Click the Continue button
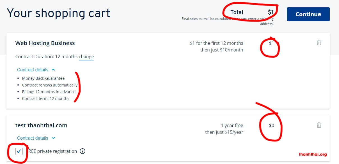The image size is (339, 164). (308, 14)
